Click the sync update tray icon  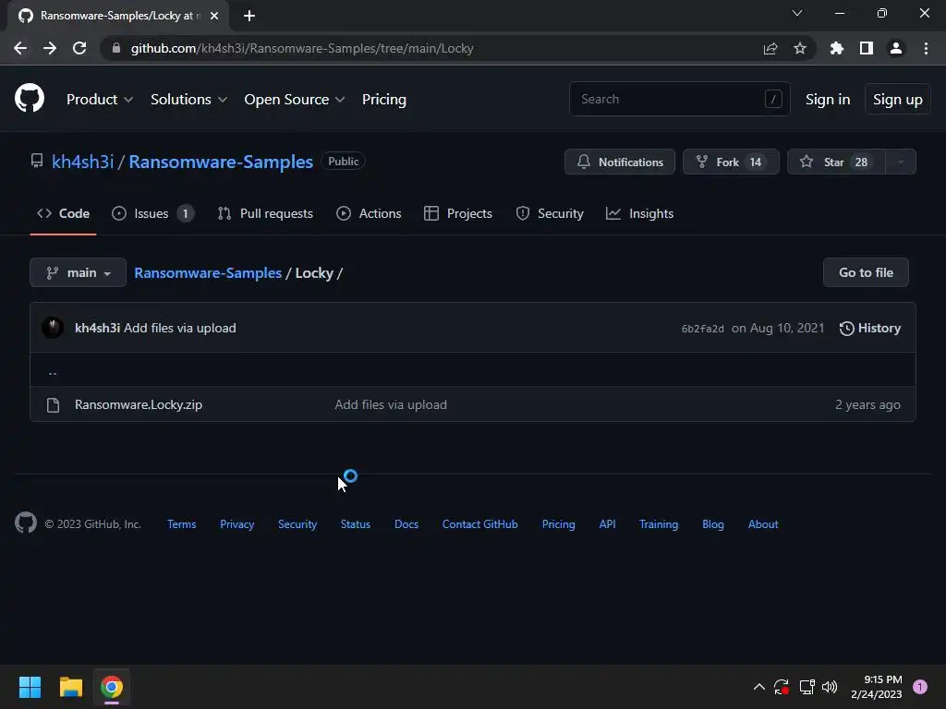[x=782, y=687]
